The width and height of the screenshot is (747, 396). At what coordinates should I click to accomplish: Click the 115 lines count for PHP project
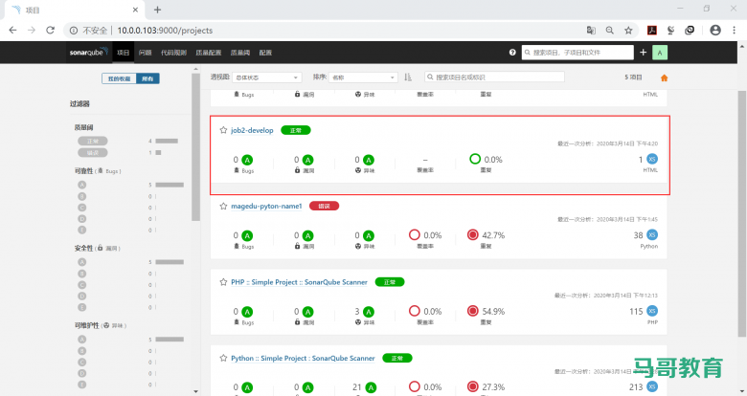tap(636, 311)
